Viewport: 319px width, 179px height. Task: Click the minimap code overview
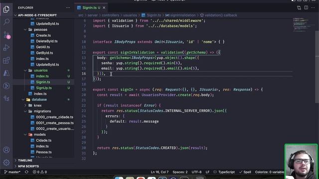(x=303, y=24)
